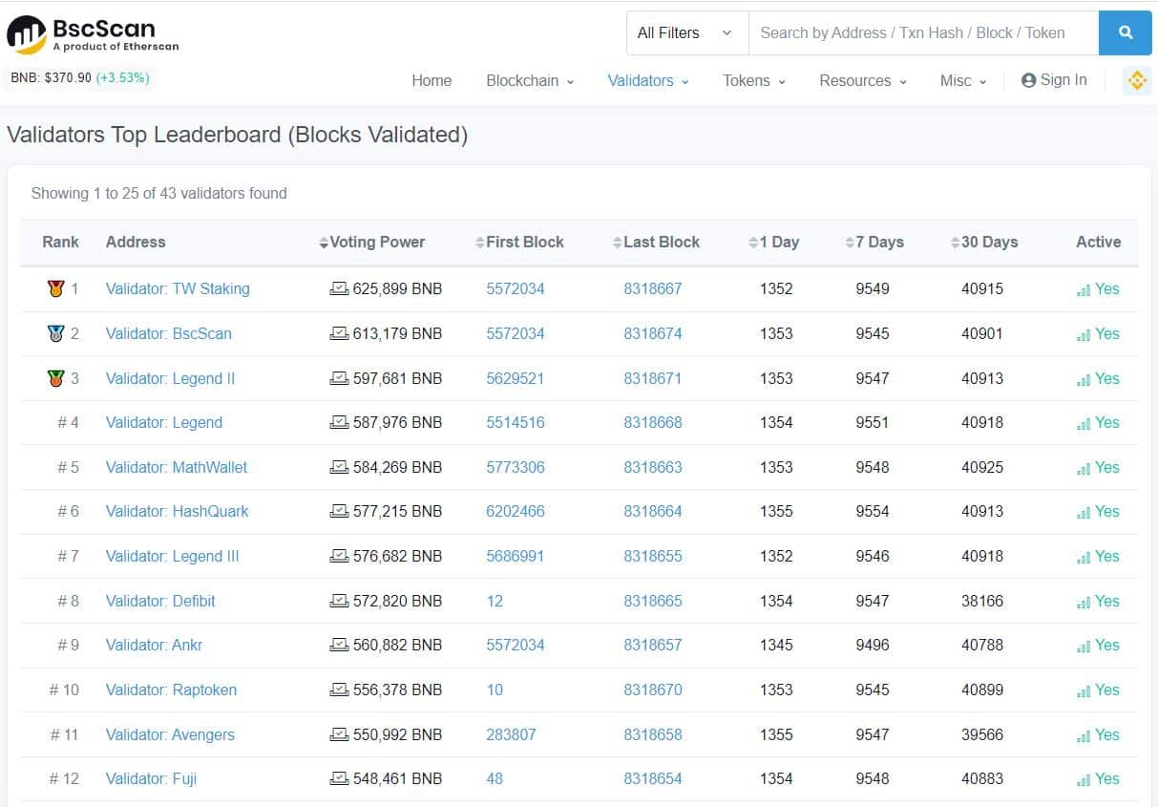Viewport: 1158px width, 807px height.
Task: Open first block 283807
Action: click(x=511, y=734)
